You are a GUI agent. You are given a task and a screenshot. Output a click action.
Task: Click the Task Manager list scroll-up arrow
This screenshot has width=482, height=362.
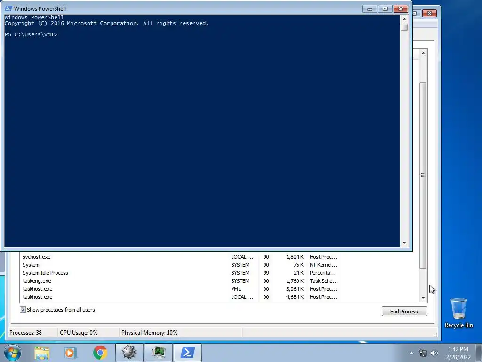(423, 53)
